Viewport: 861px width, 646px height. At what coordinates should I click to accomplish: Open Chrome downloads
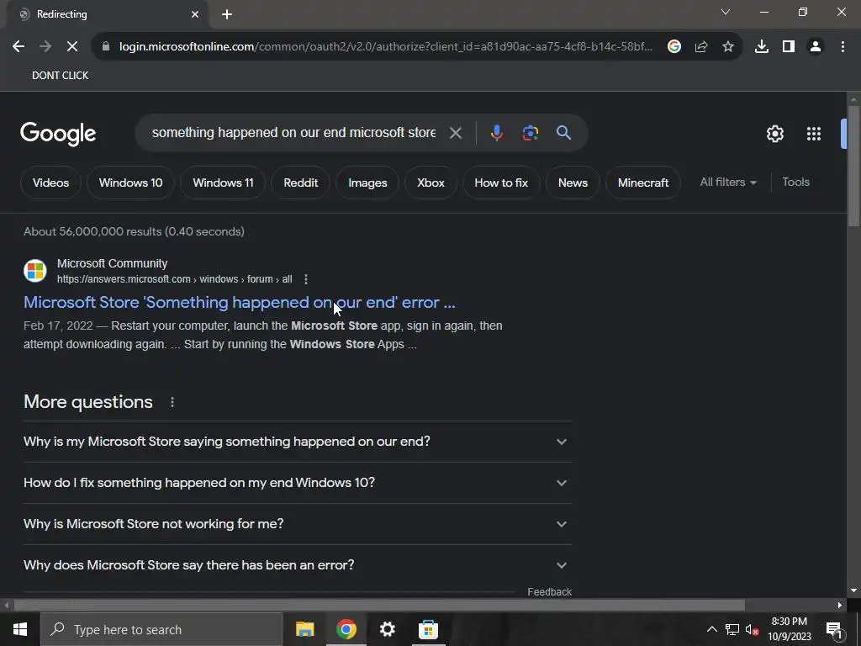[x=762, y=47]
